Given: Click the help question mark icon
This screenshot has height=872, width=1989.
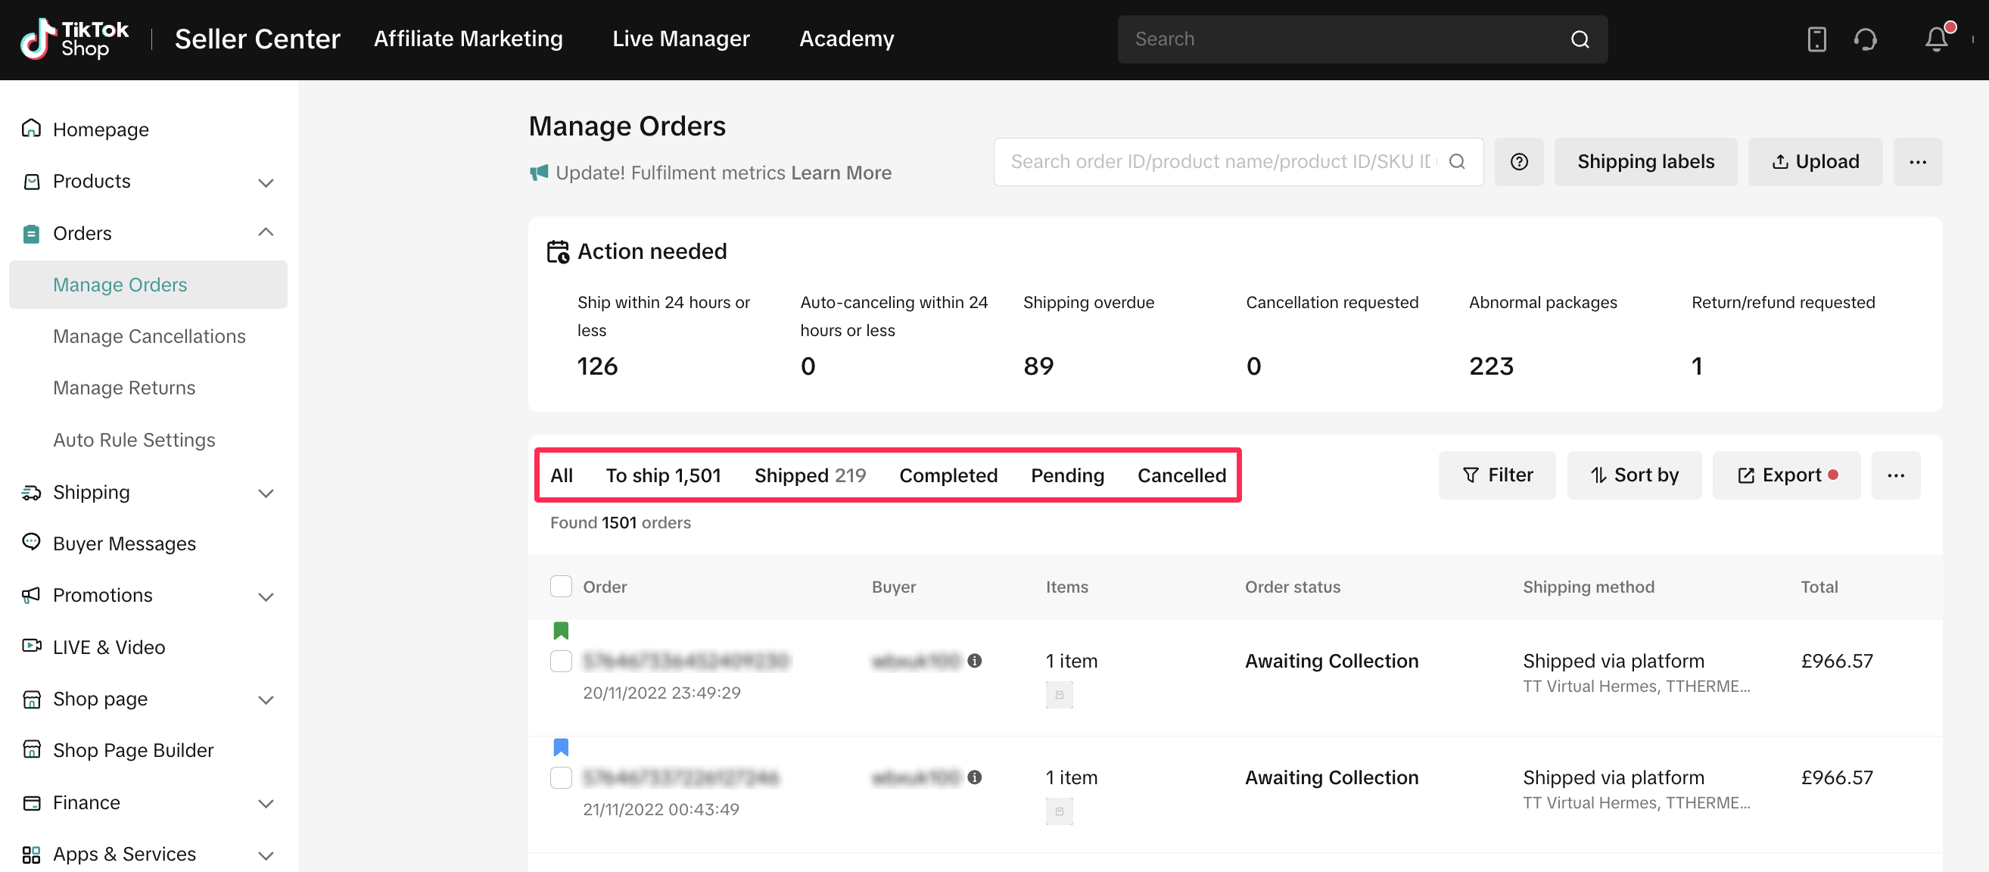Looking at the screenshot, I should 1518,161.
